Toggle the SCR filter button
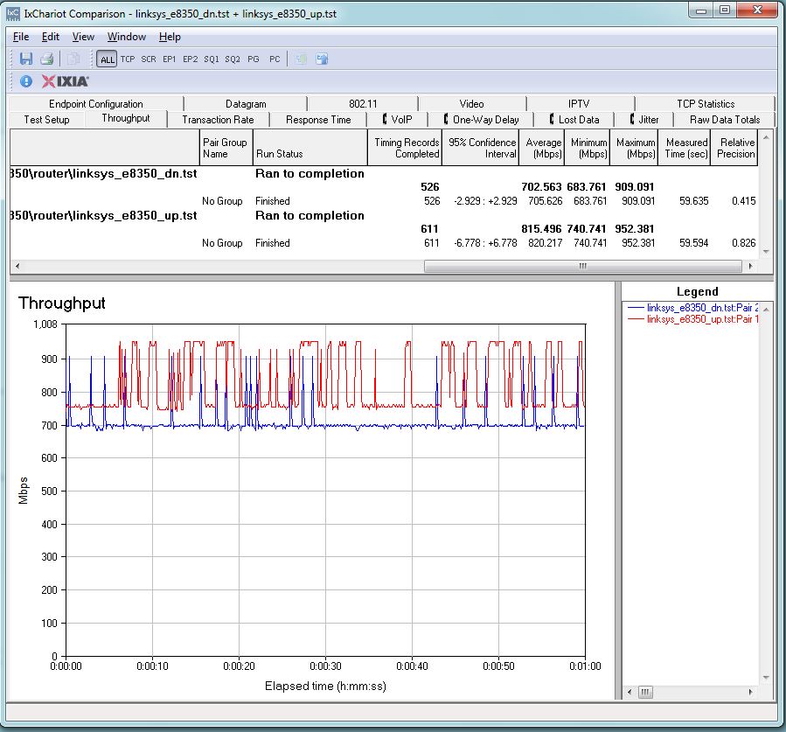The width and height of the screenshot is (786, 732). coord(149,59)
